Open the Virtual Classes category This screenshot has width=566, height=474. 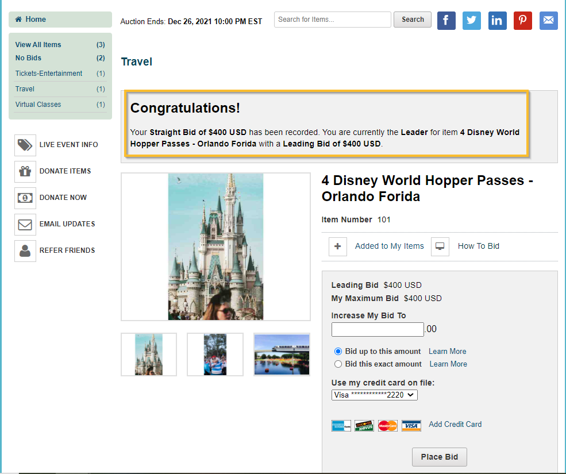pos(60,105)
